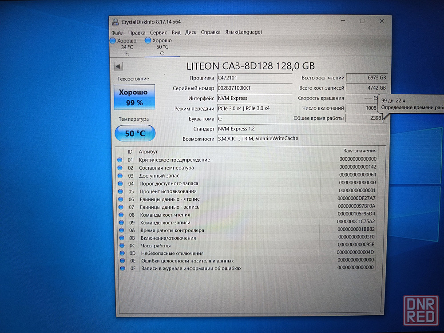This screenshot has height=333, width=444.
Task: Open the Диск menu
Action: pyautogui.click(x=190, y=32)
